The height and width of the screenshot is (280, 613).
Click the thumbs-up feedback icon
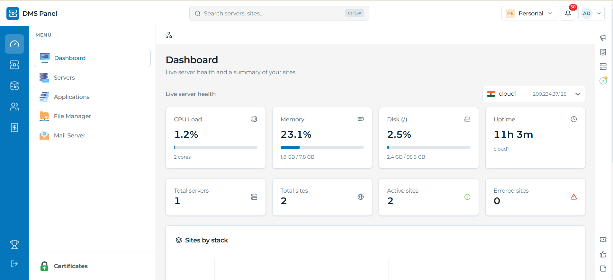click(603, 254)
